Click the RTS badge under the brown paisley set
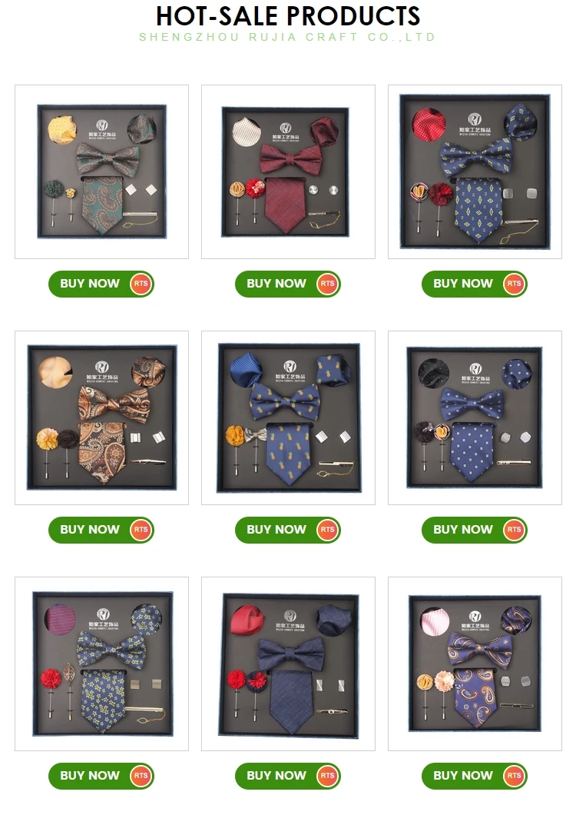The image size is (576, 815). pyautogui.click(x=141, y=530)
